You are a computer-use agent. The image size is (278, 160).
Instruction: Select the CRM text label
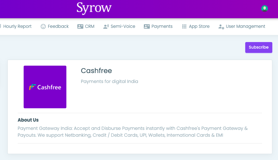tap(90, 26)
